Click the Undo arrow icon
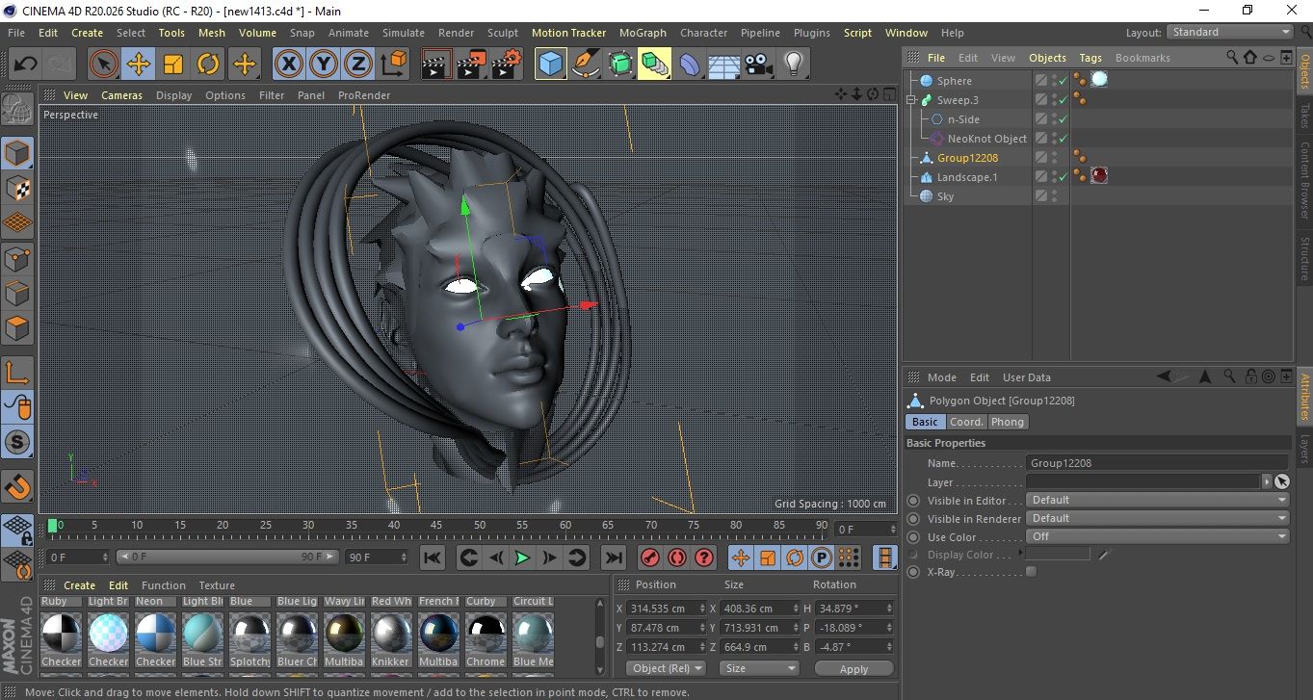The width and height of the screenshot is (1313, 700). [x=26, y=65]
